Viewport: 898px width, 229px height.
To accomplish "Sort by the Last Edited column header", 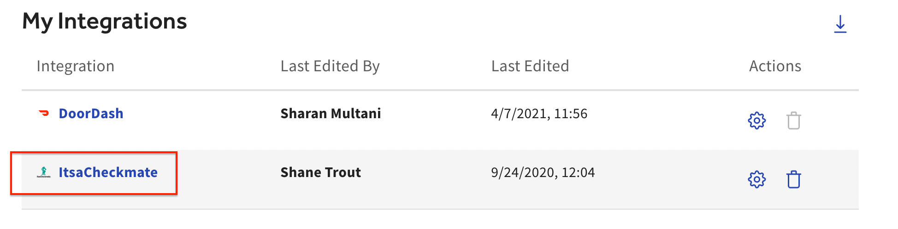I will point(530,66).
